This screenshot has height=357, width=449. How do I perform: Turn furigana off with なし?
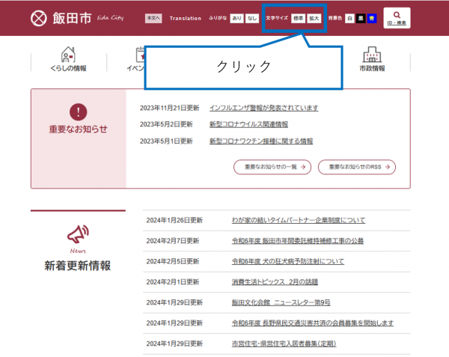coord(251,18)
